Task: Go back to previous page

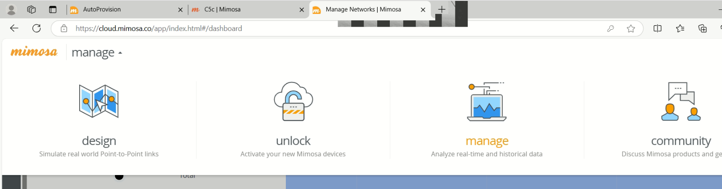Action: tap(14, 28)
